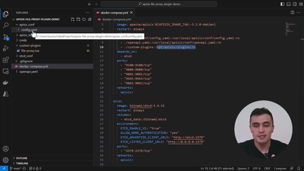Click the command center search box
The image size is (304, 171).
[159, 4]
